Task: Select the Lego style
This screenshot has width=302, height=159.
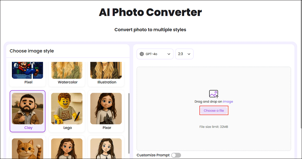Action: [x=67, y=111]
